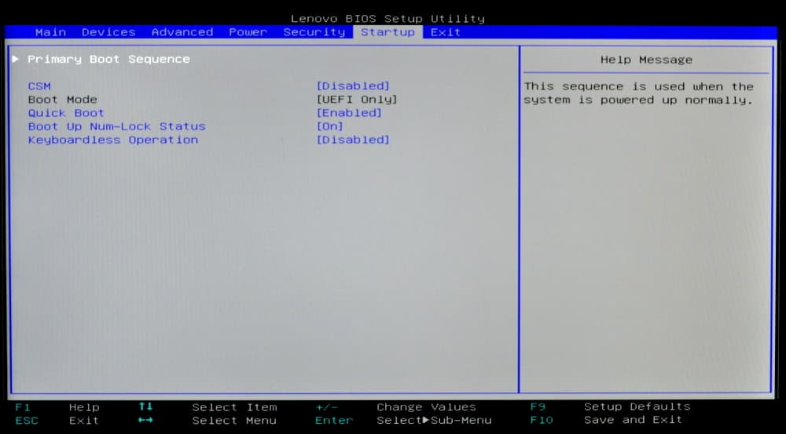Click the Help Message panel title
Screen dimensions: 786x434
[x=646, y=60]
